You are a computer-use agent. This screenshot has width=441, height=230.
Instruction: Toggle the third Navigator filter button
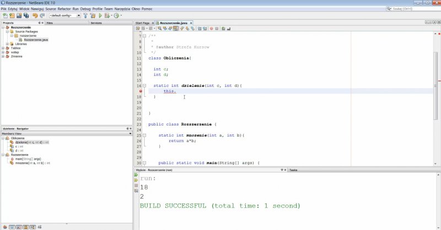point(18,226)
